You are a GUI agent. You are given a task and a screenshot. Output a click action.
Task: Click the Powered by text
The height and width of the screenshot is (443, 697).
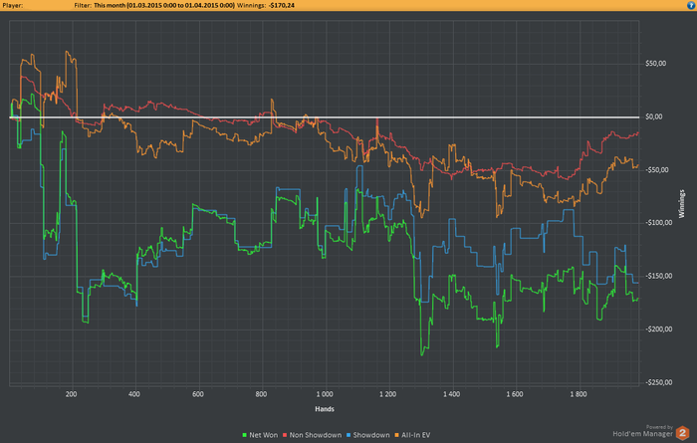(659, 427)
